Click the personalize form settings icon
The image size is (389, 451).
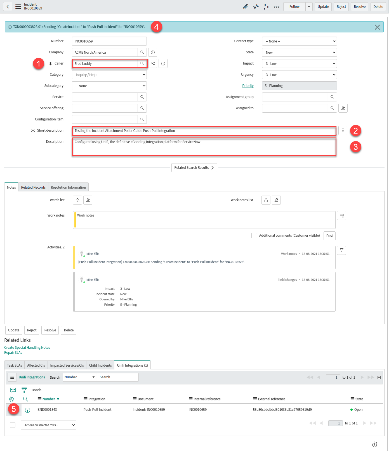[266, 7]
